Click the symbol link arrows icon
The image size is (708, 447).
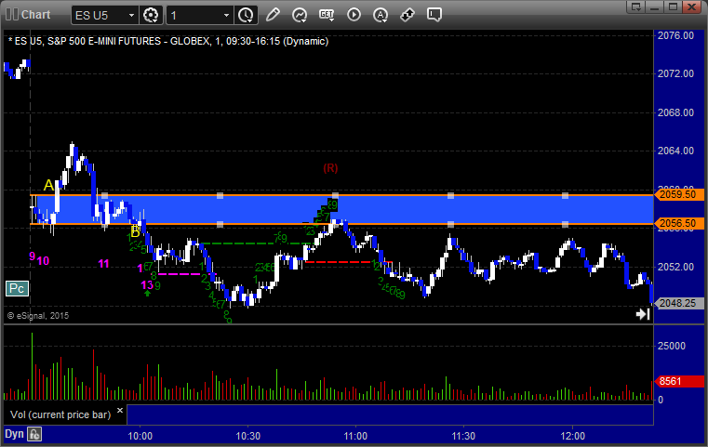(x=407, y=15)
